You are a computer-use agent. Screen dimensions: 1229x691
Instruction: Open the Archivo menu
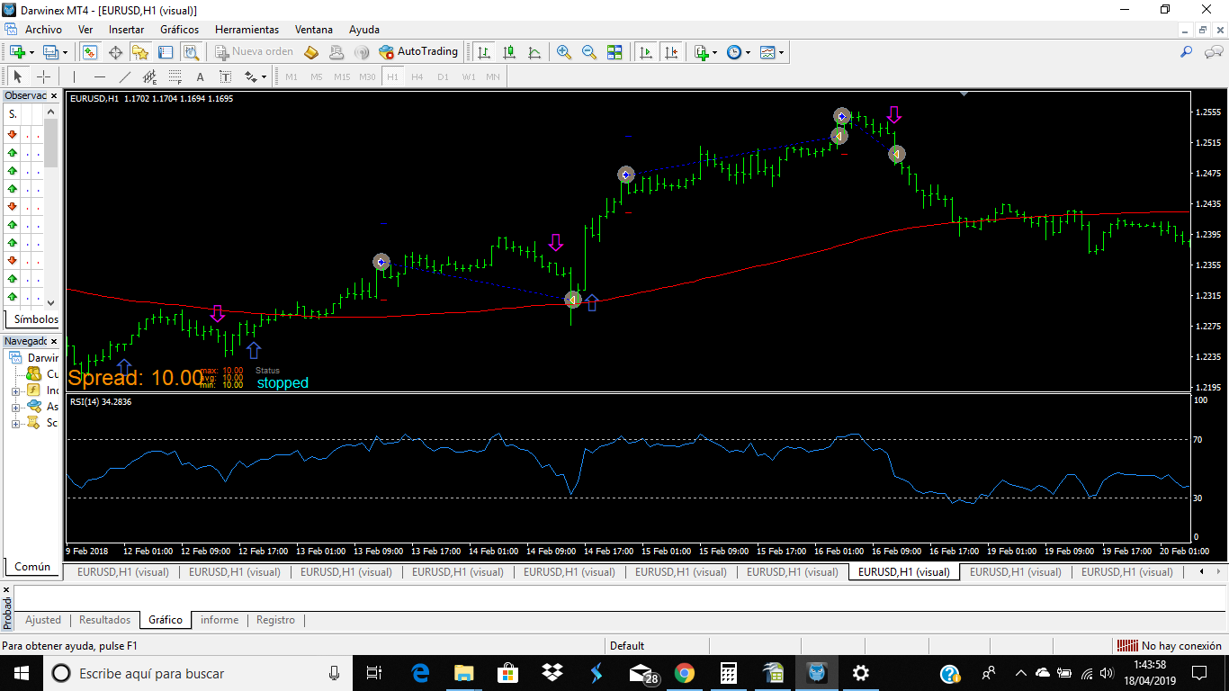pyautogui.click(x=43, y=30)
